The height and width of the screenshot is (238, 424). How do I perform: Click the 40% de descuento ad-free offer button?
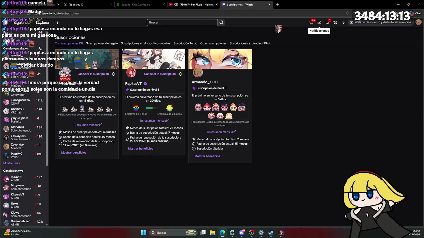point(380,22)
